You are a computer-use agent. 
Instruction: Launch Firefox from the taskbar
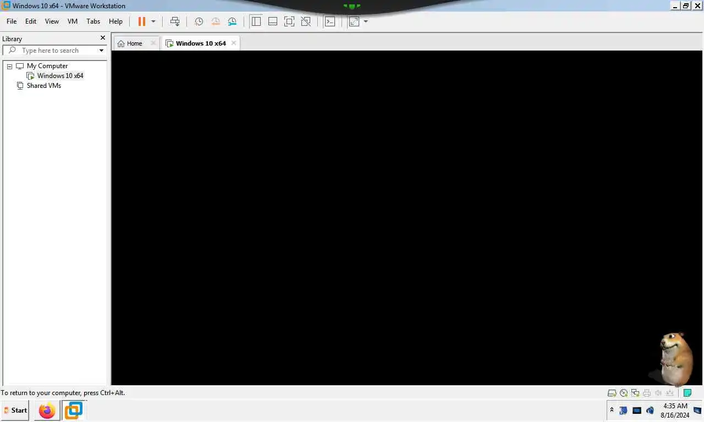coord(47,410)
